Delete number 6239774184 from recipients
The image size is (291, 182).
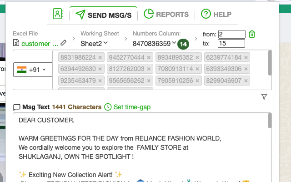point(246,58)
